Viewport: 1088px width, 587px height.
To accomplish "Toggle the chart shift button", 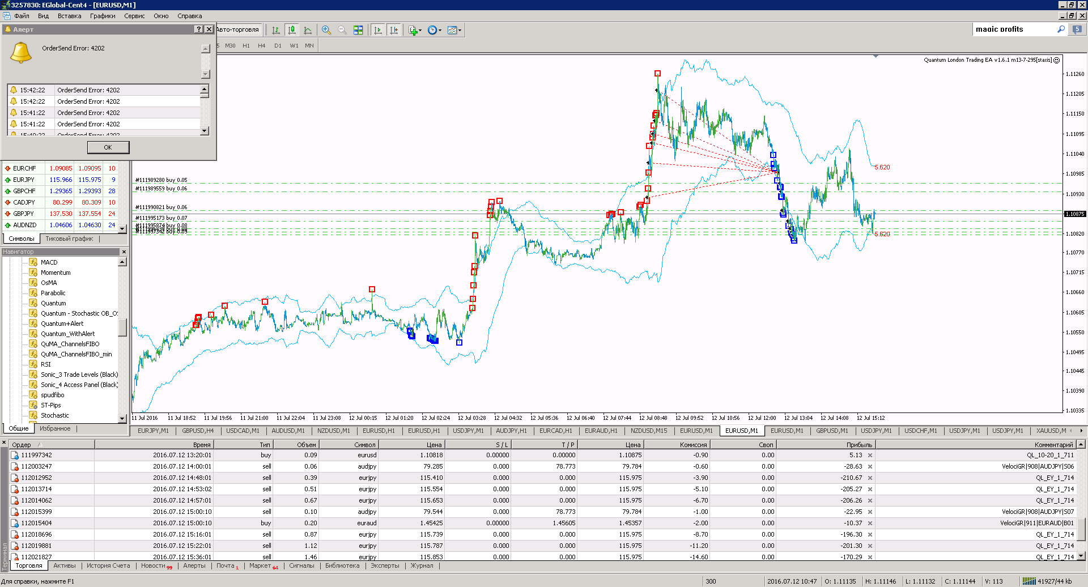I will (x=394, y=30).
